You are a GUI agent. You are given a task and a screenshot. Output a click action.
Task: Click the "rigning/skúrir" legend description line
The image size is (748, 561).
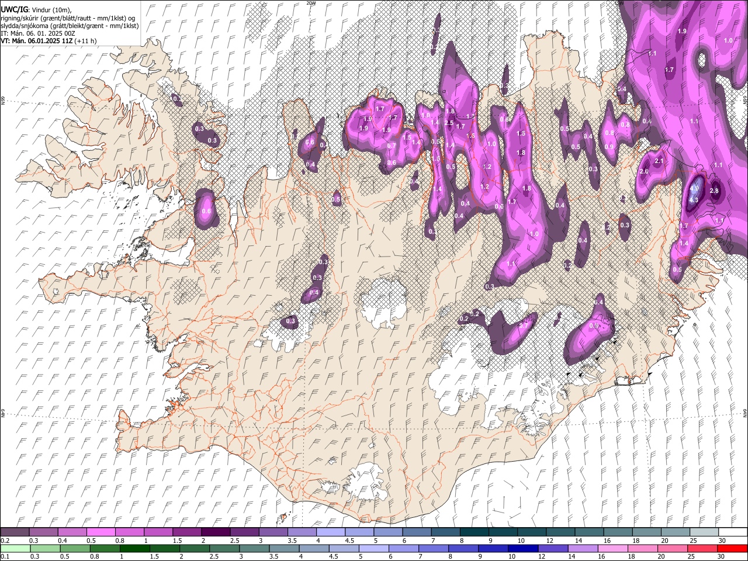pos(68,18)
